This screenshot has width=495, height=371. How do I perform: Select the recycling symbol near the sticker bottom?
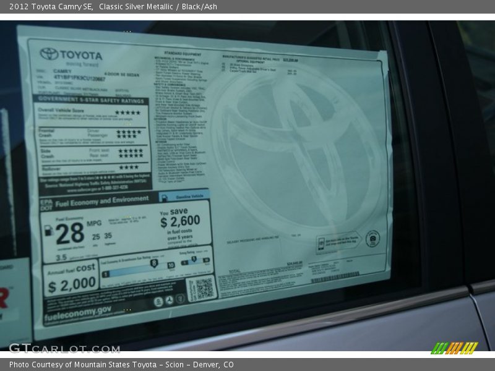click(168, 300)
